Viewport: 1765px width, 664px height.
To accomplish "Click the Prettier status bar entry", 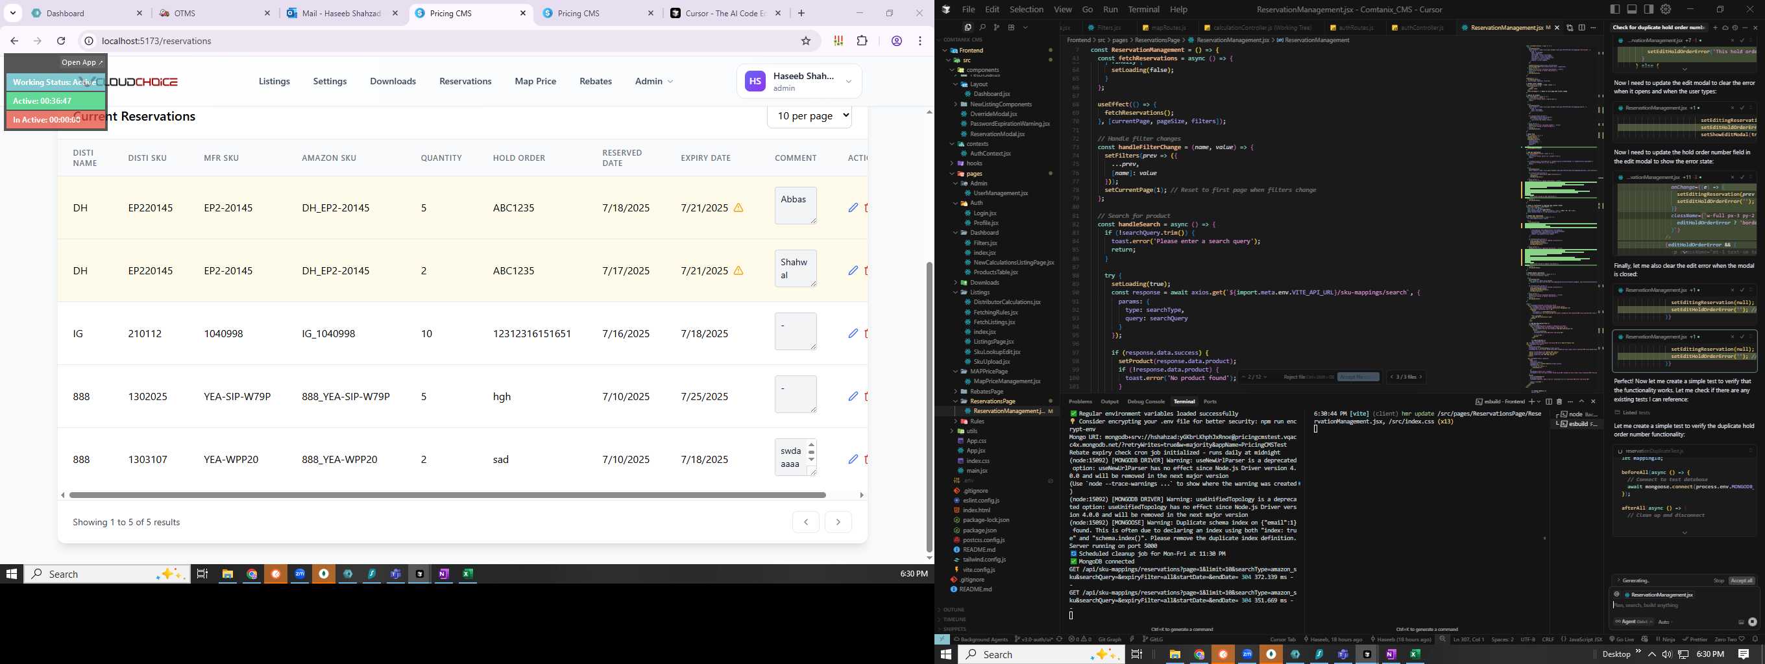I will point(1694,639).
